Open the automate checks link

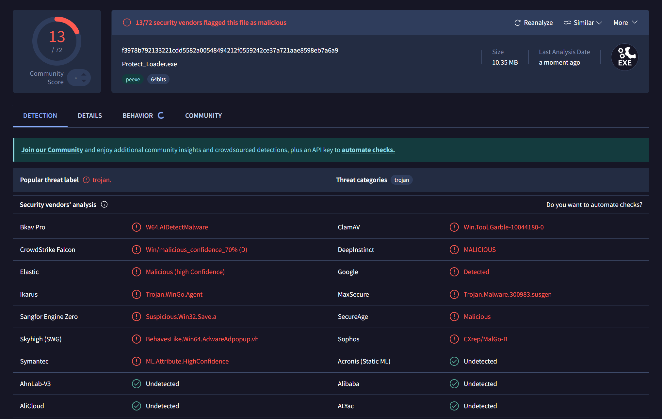click(x=368, y=150)
